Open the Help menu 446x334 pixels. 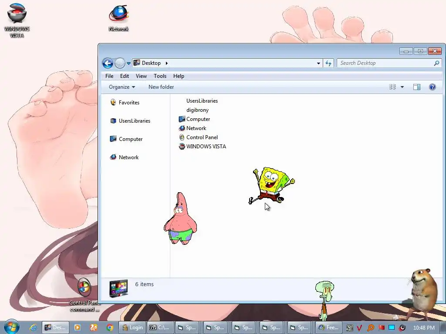pyautogui.click(x=179, y=76)
